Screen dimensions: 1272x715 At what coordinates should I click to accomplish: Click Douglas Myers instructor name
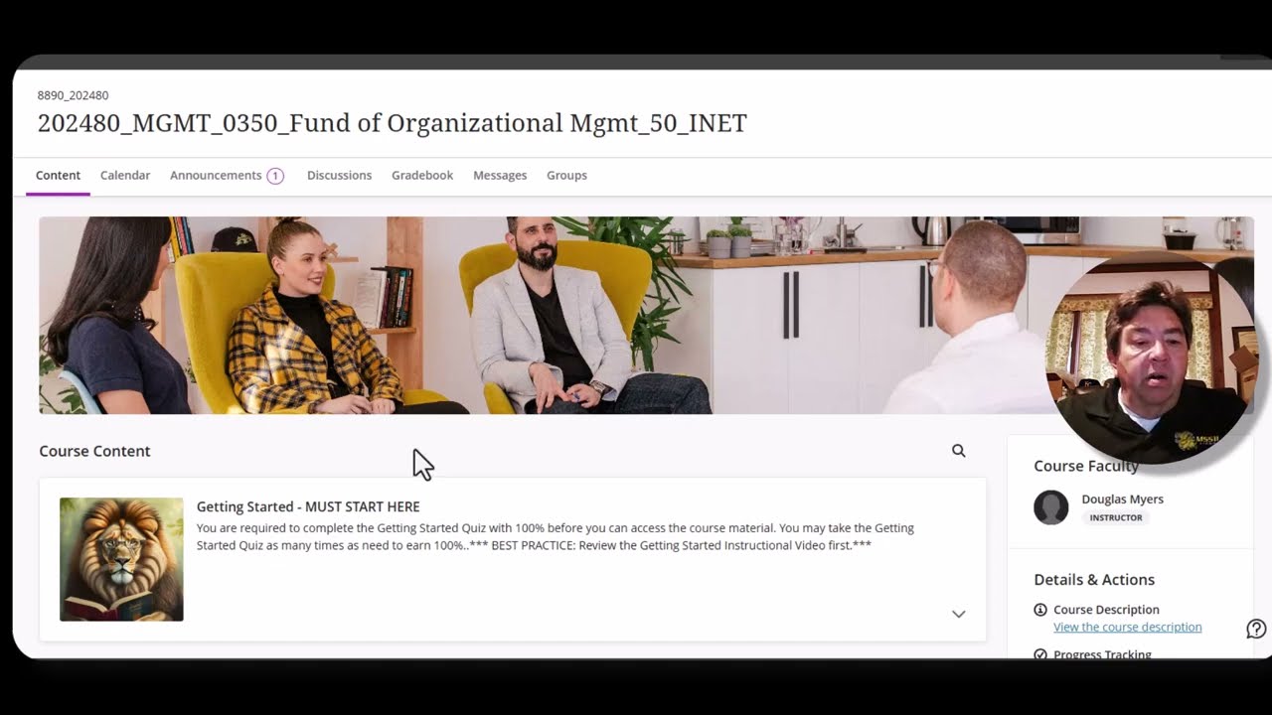(x=1122, y=500)
